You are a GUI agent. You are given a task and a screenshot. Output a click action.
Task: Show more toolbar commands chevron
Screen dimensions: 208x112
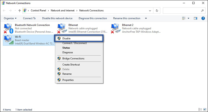pyautogui.click(x=146, y=18)
